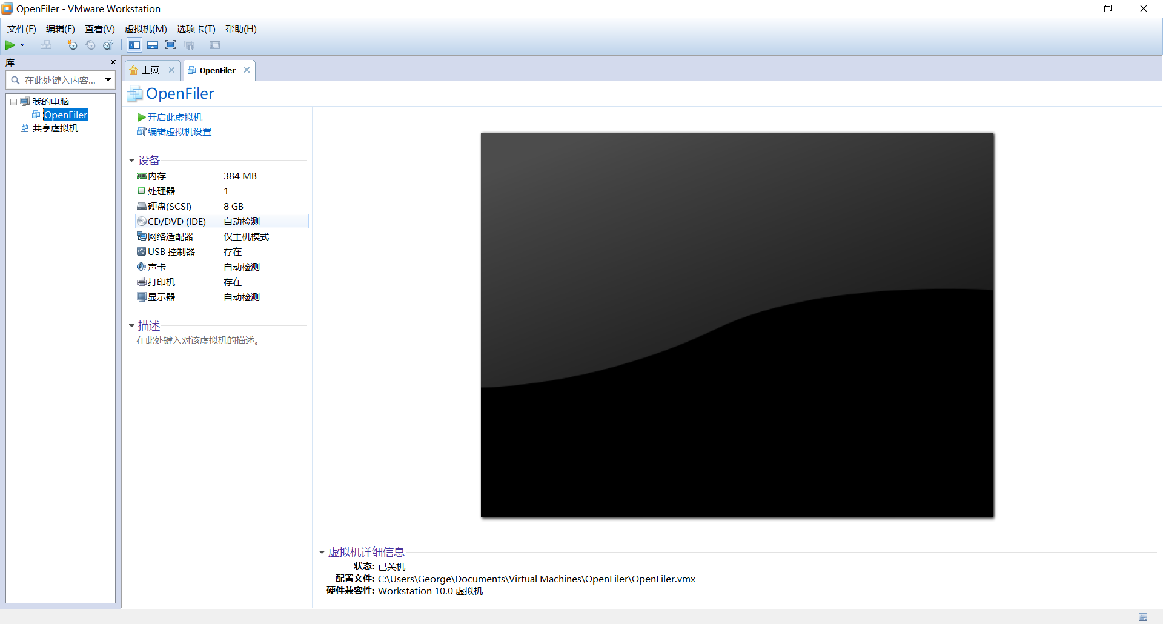1163x624 pixels.
Task: Click the 8 GB disk size value
Action: (233, 206)
